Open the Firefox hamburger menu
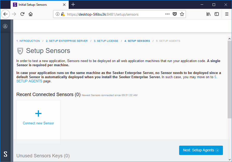Viewport: 232px width, 162px height. pyautogui.click(x=227, y=14)
